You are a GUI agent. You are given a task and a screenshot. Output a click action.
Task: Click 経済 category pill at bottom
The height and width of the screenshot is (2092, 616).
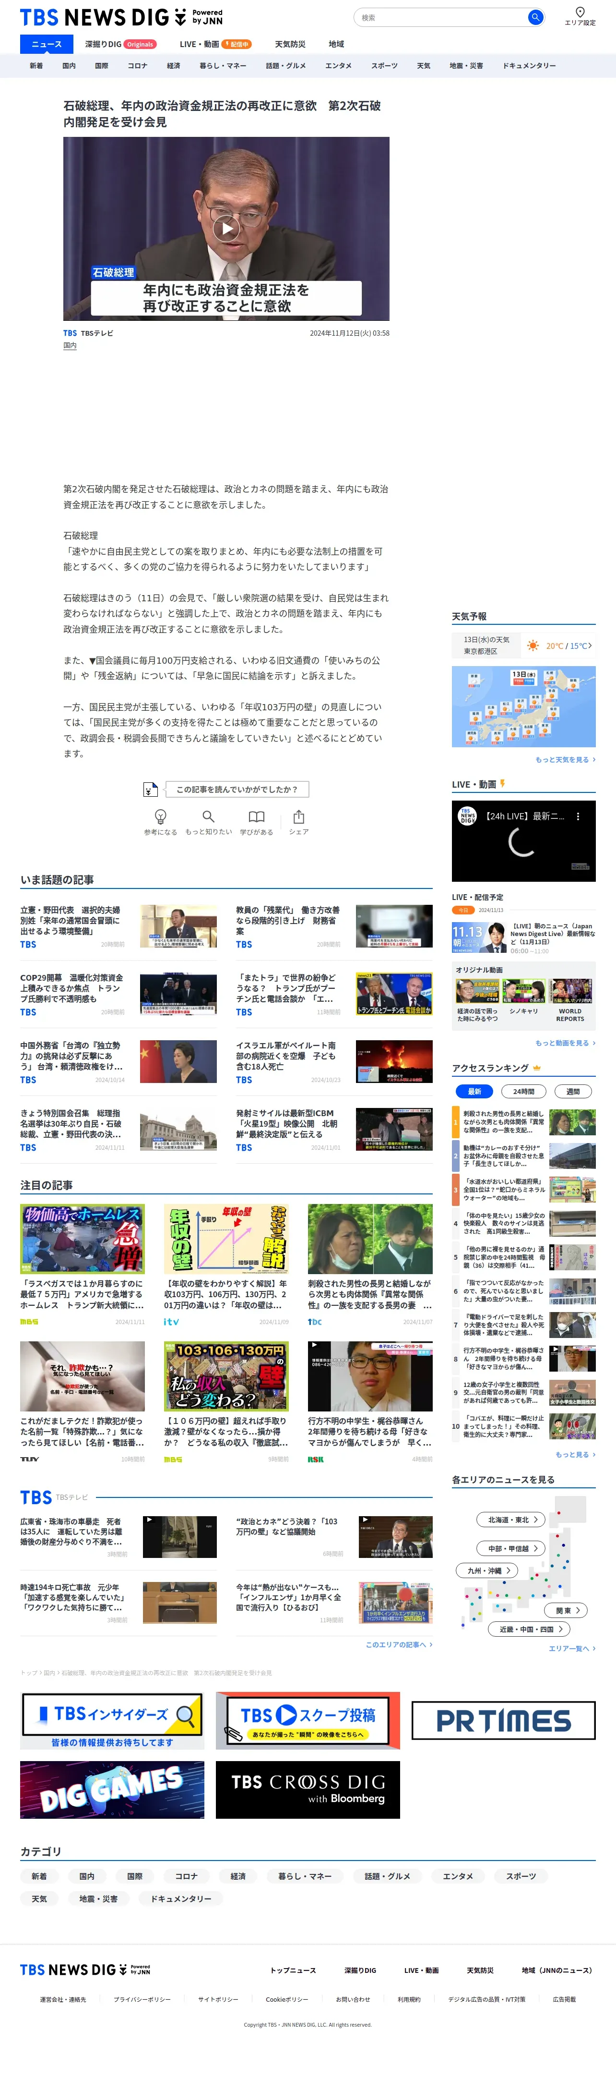click(x=238, y=1876)
